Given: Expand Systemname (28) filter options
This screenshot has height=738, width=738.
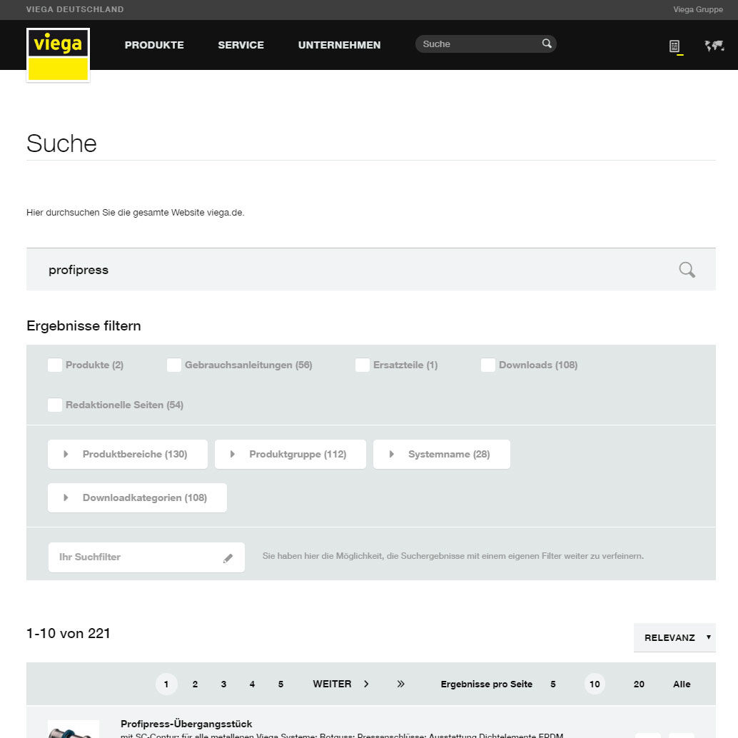Looking at the screenshot, I should coord(442,454).
